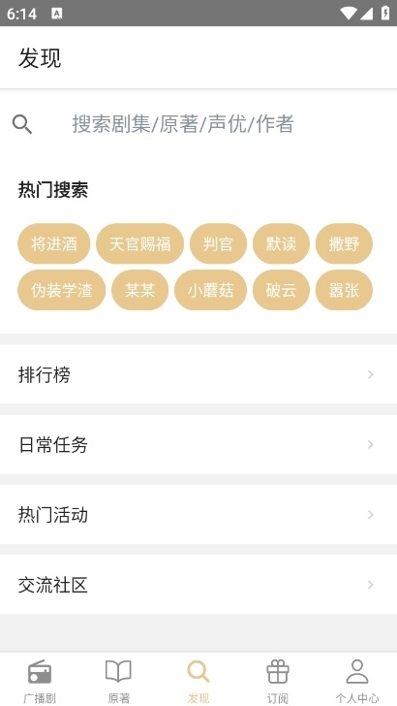This screenshot has width=397, height=706.
Task: Open the 交流社区 entry
Action: click(x=198, y=585)
